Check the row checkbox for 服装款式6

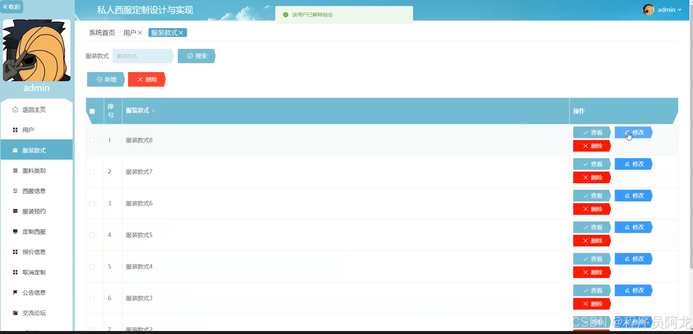(92, 203)
